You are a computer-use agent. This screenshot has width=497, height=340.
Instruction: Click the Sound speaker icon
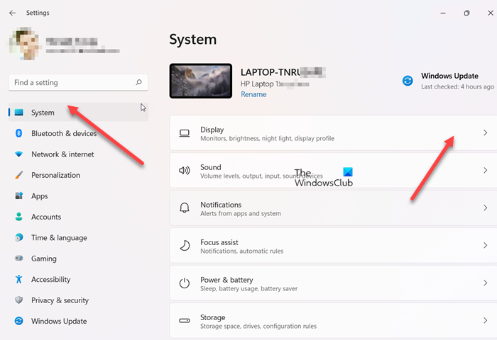point(185,171)
